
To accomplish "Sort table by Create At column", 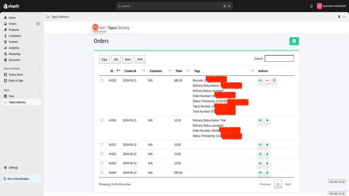I will (x=134, y=71).
